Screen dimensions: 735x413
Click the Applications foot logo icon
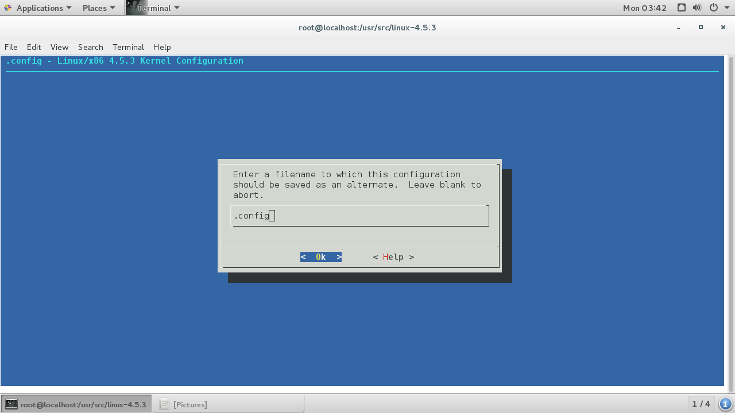(x=8, y=8)
